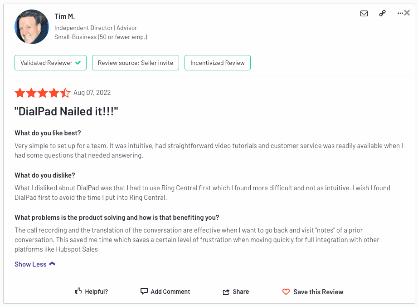
Task: Click the thumbs-up Helpful icon
Action: pos(78,291)
